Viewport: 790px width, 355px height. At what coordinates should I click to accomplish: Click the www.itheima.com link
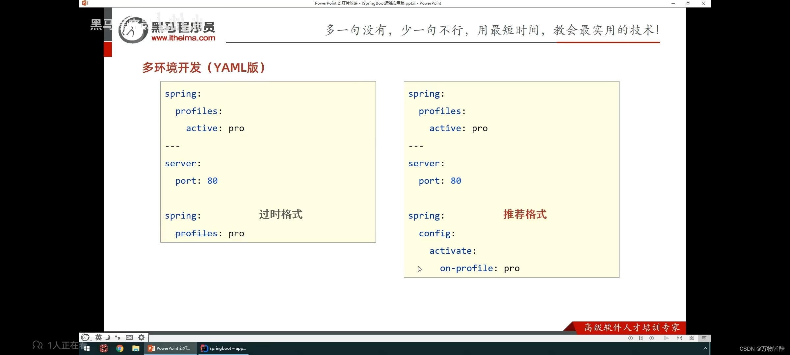click(x=183, y=38)
